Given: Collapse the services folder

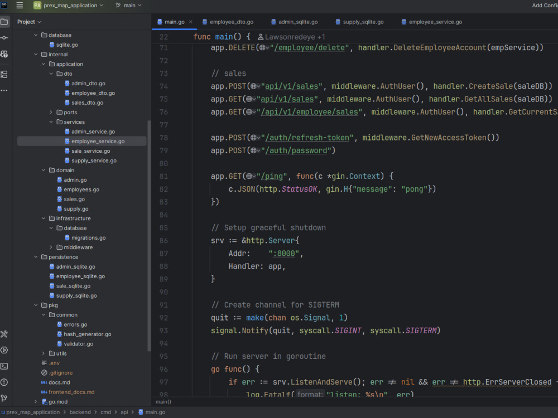Looking at the screenshot, I should pyautogui.click(x=51, y=122).
